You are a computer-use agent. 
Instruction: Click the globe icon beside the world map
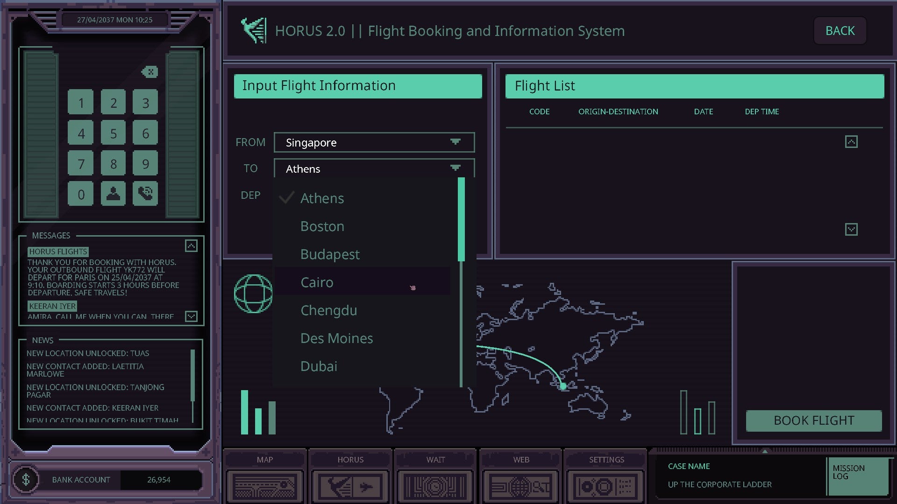tap(253, 293)
